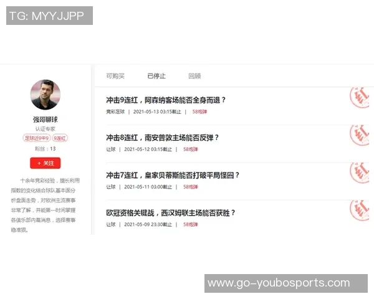The width and height of the screenshot is (374, 299).
Task: Click the 让球 label under Southampton article
Action: [111, 149]
